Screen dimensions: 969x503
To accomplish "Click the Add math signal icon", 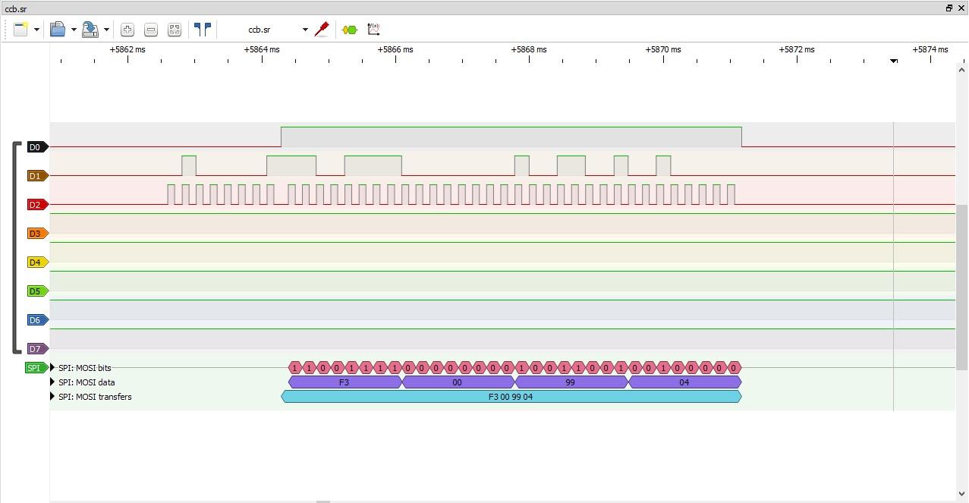I will click(x=373, y=30).
